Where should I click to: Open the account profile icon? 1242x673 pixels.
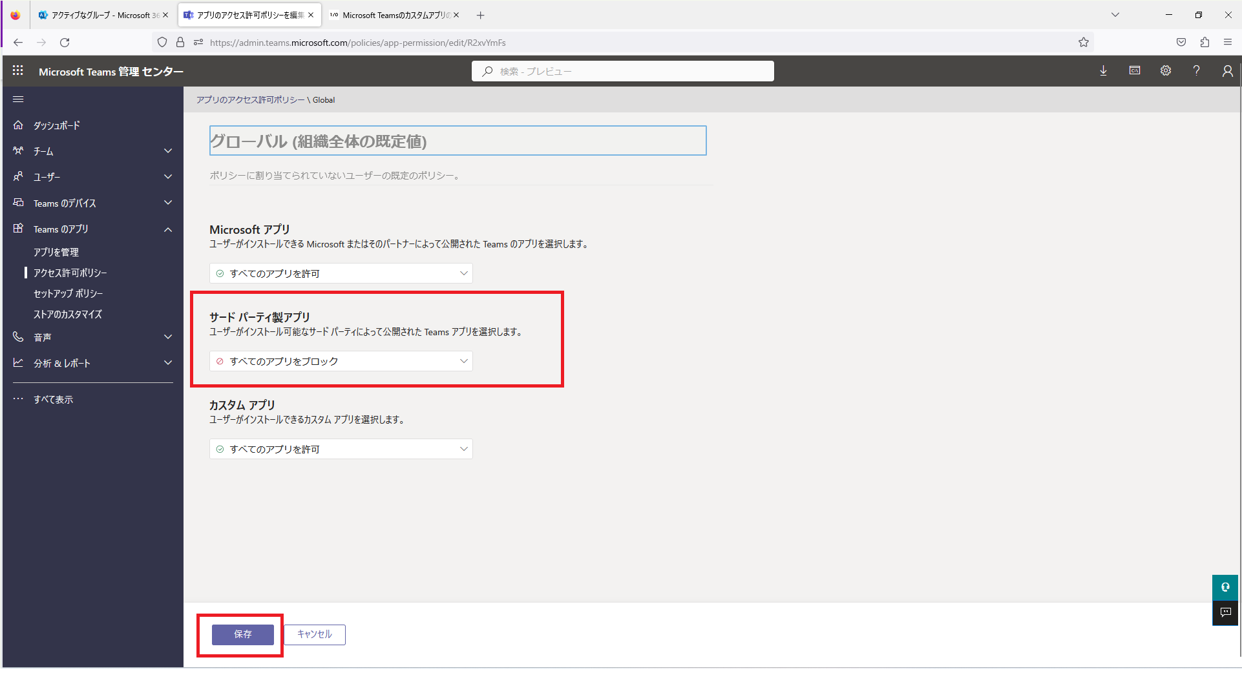(1227, 71)
